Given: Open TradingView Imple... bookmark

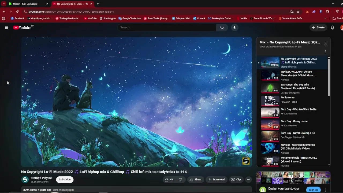Looking at the screenshot, I should pos(68,18).
